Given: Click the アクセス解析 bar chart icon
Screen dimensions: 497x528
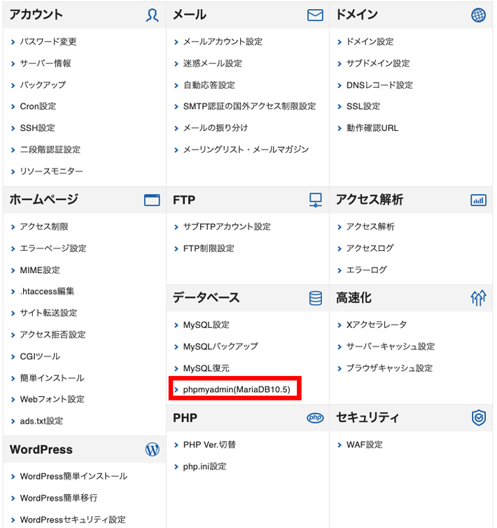Looking at the screenshot, I should (478, 200).
